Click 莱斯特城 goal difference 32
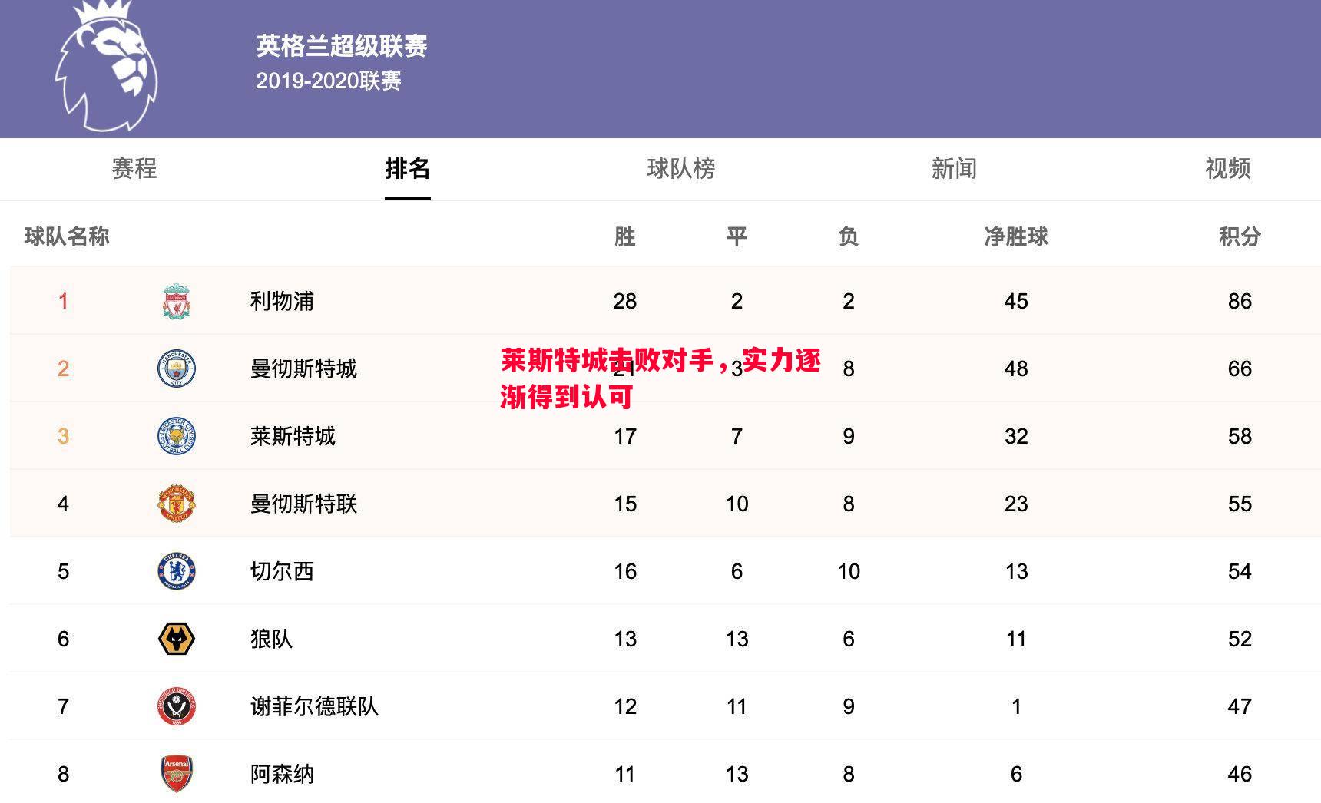 (x=1016, y=436)
